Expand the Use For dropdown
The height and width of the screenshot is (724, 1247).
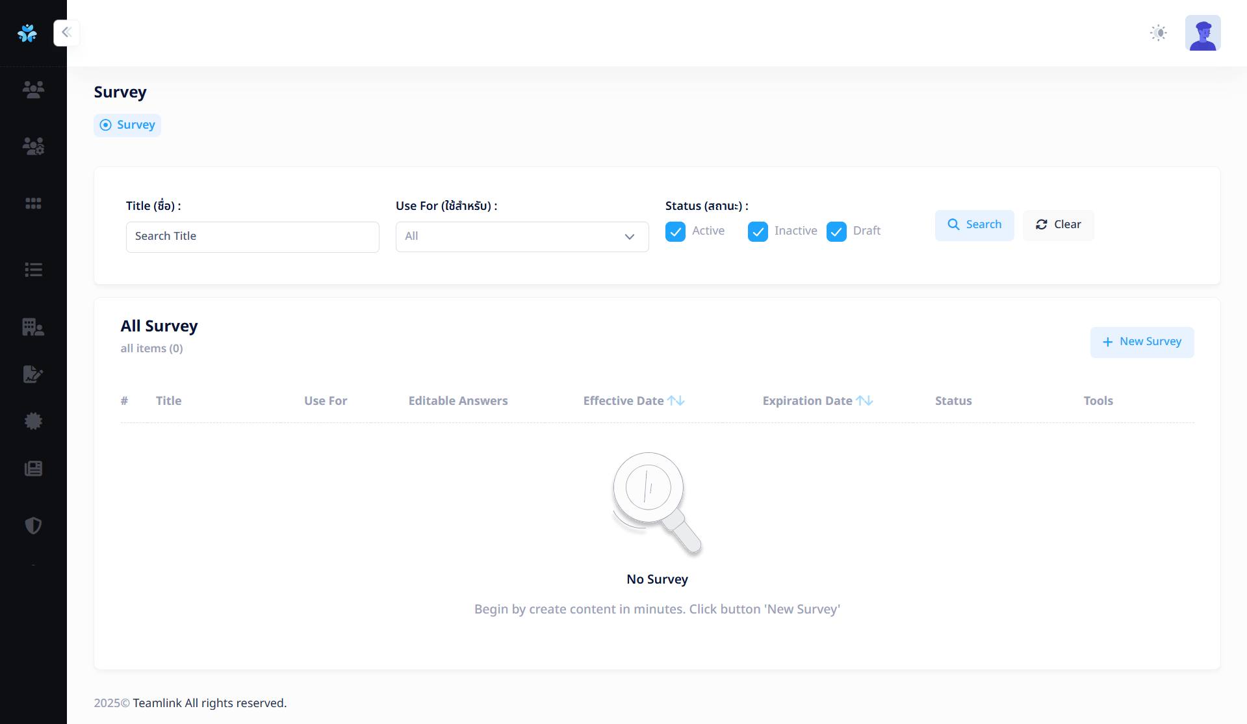point(522,237)
